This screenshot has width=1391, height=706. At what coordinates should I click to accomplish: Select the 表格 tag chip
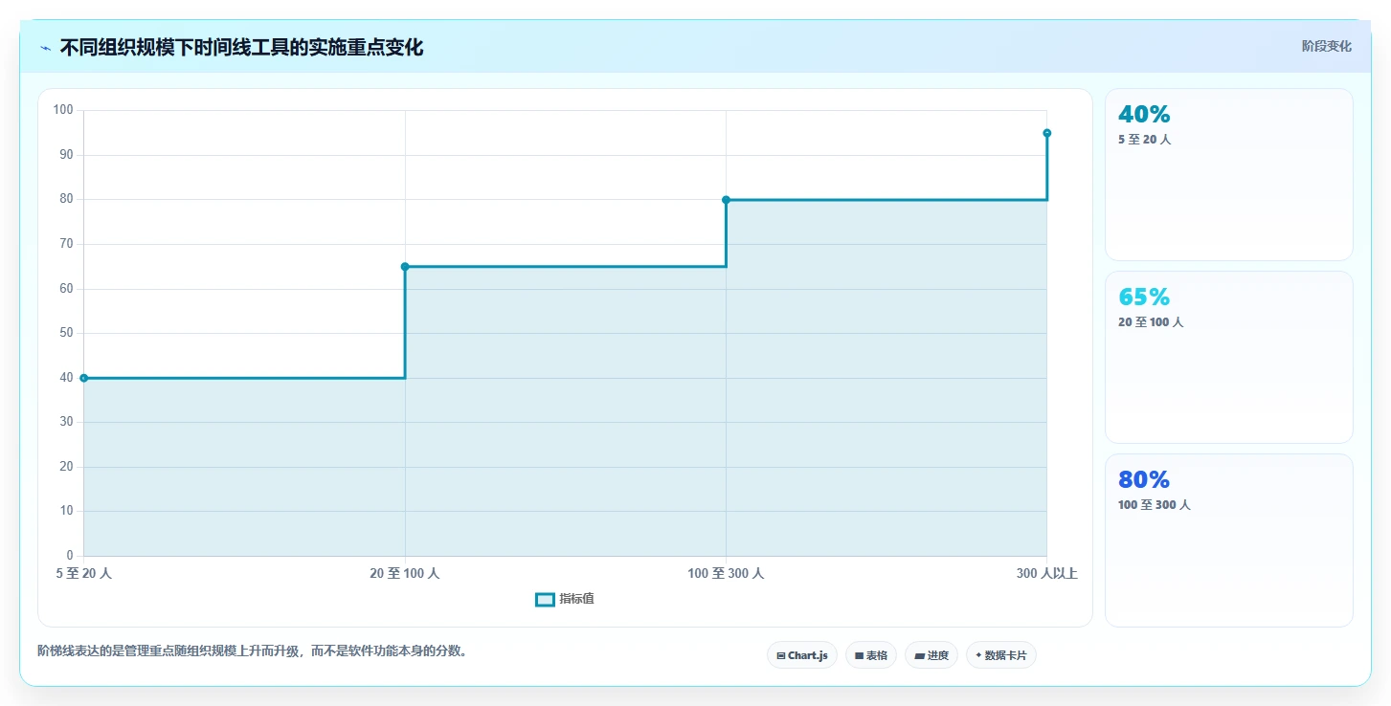coord(871,655)
